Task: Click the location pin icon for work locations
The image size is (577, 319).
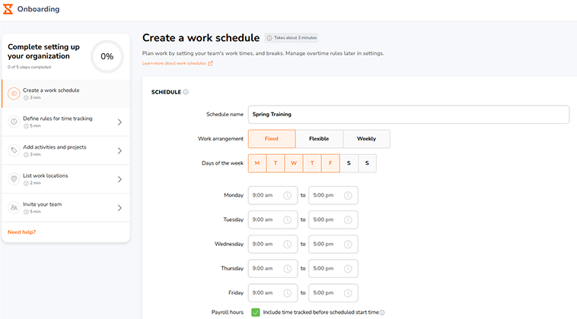Action: tap(14, 179)
